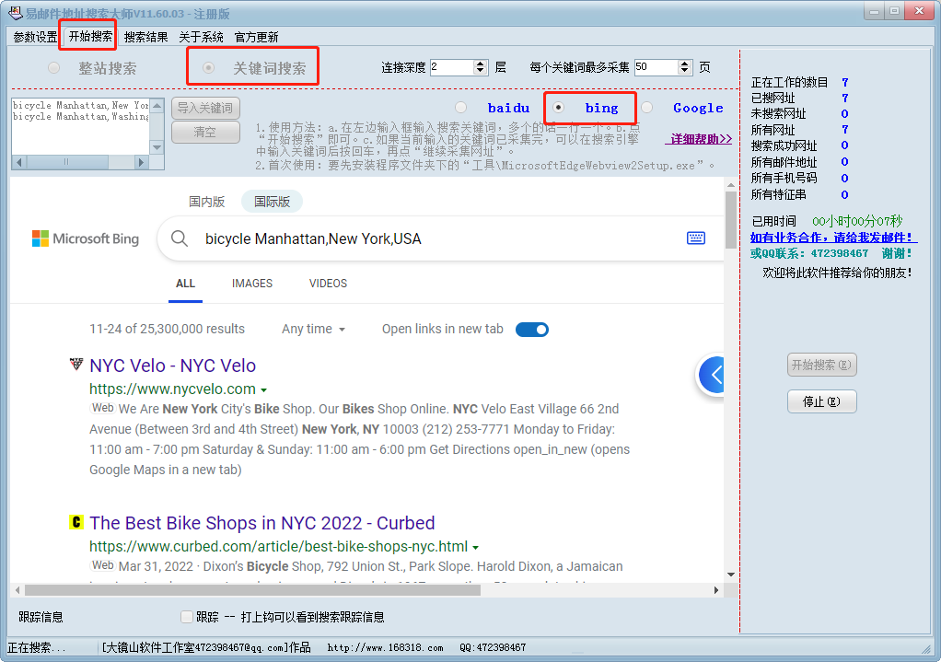Toggle the Open links in new tab switch
The width and height of the screenshot is (941, 662).
531,330
